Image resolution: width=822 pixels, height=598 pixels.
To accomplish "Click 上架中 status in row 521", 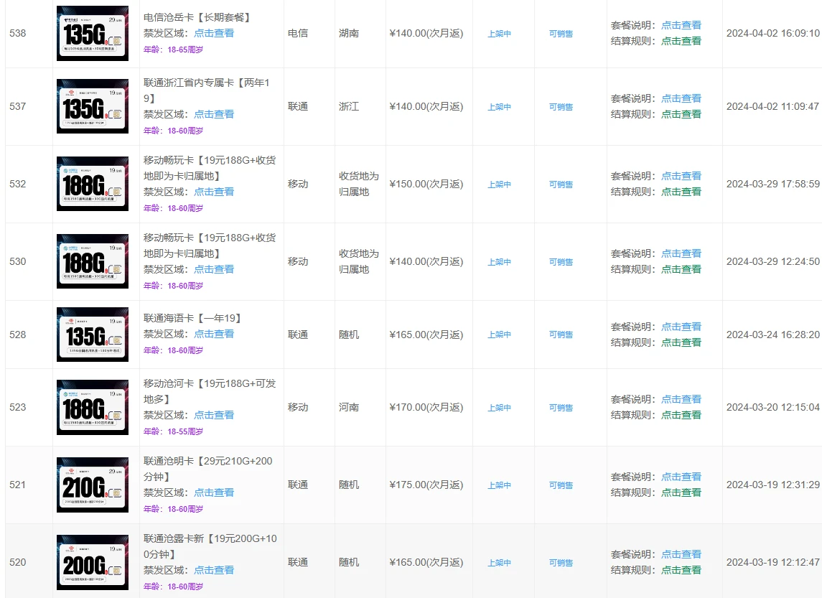I will [499, 485].
